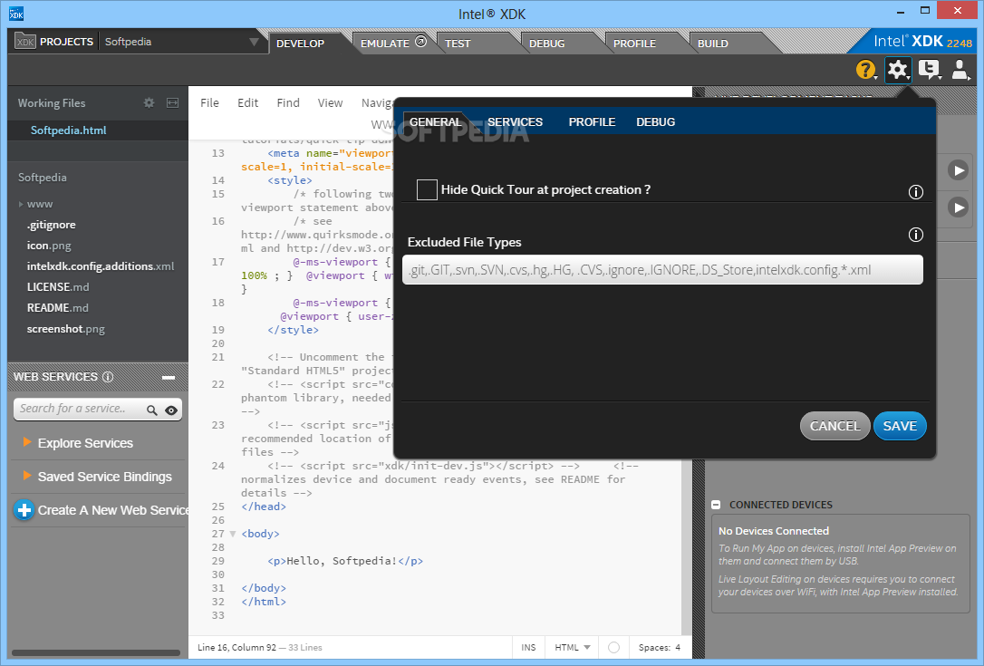Toggle INS insert mode in status bar
Screen dimensions: 984x666
(528, 647)
